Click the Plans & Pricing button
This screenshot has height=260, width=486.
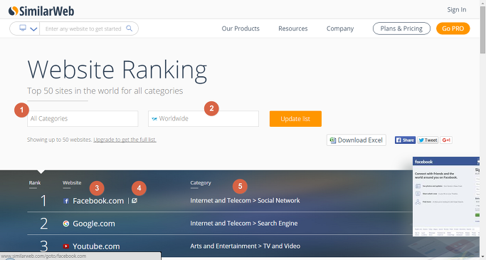point(401,28)
